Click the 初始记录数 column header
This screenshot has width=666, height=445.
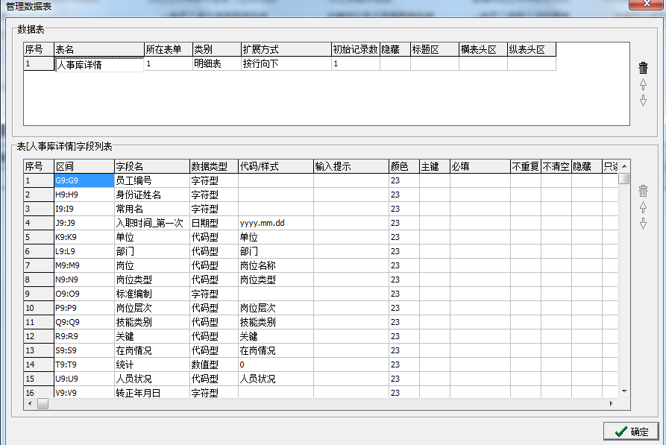click(x=356, y=49)
